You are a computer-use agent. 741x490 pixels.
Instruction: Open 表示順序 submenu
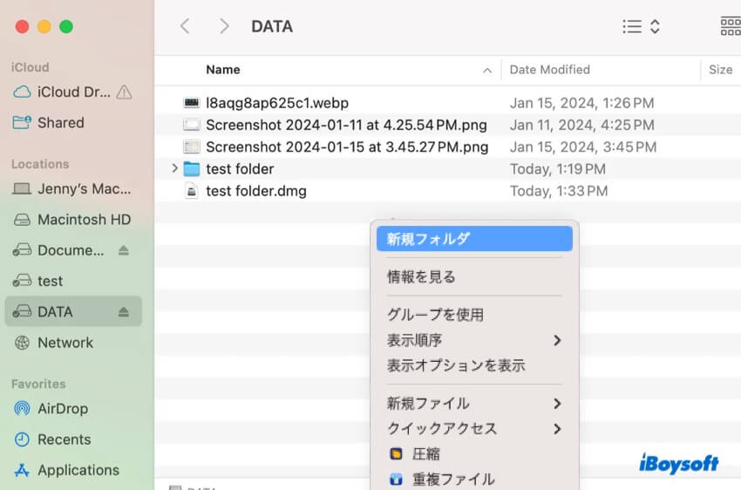pyautogui.click(x=474, y=340)
